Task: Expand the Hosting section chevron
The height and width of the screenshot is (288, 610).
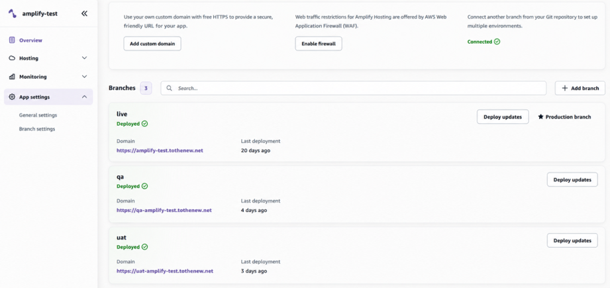Action: (84, 58)
